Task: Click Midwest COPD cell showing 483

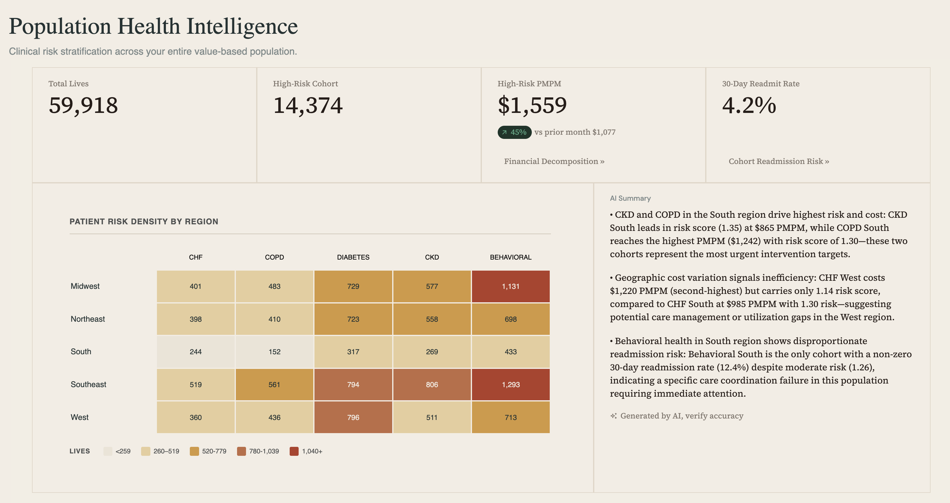Action: coord(274,286)
